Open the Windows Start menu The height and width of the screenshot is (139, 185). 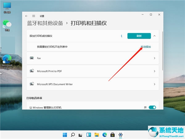[x=65, y=135]
